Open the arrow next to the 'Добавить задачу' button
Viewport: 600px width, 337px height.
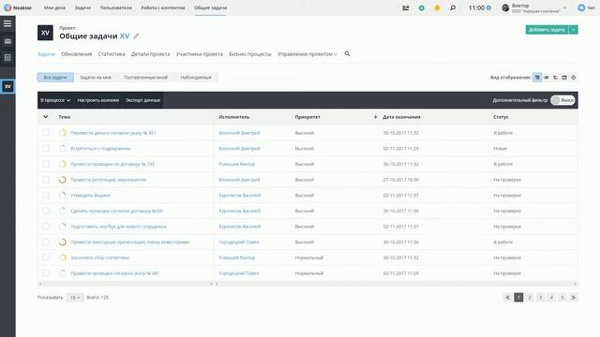coord(573,30)
